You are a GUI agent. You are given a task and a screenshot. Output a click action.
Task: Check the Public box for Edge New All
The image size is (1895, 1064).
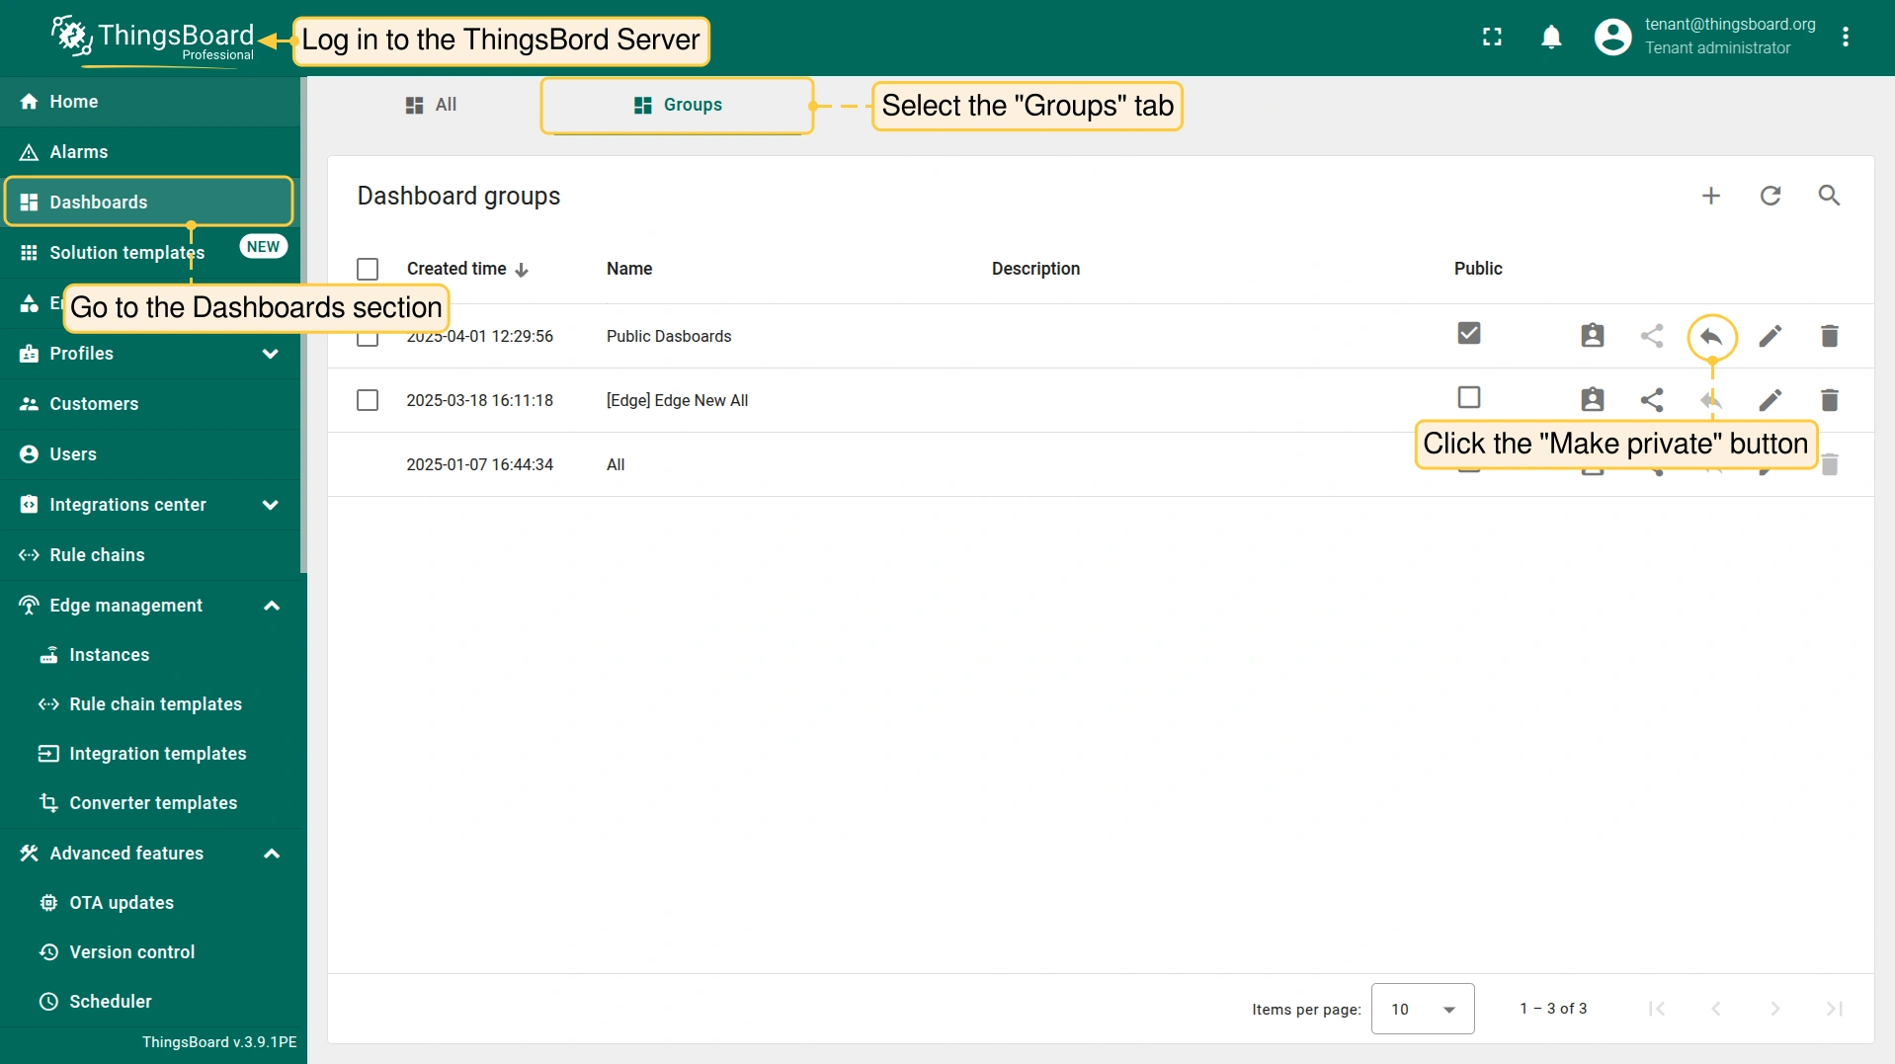click(x=1468, y=397)
